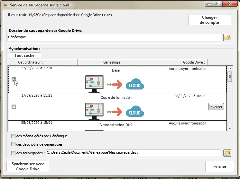Select 'Demonstration-2019' genealogy name
This screenshot has height=179, width=240.
point(116,125)
